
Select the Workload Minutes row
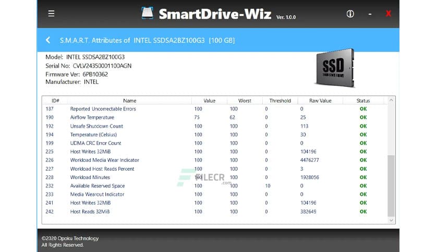pos(215,178)
